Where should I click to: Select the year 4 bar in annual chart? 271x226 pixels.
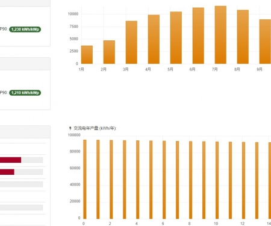point(138,180)
